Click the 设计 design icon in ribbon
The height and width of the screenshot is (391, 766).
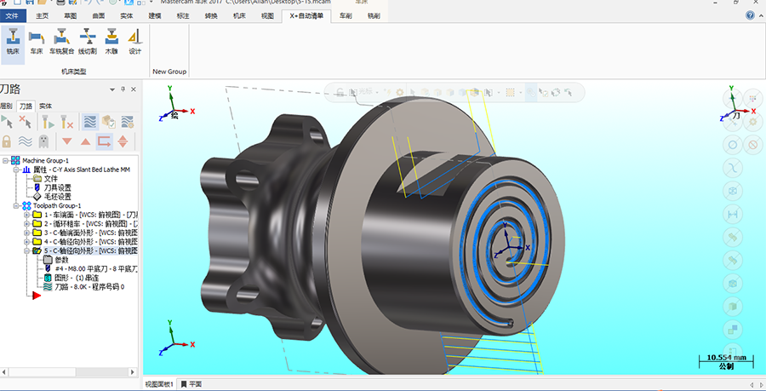coord(134,41)
